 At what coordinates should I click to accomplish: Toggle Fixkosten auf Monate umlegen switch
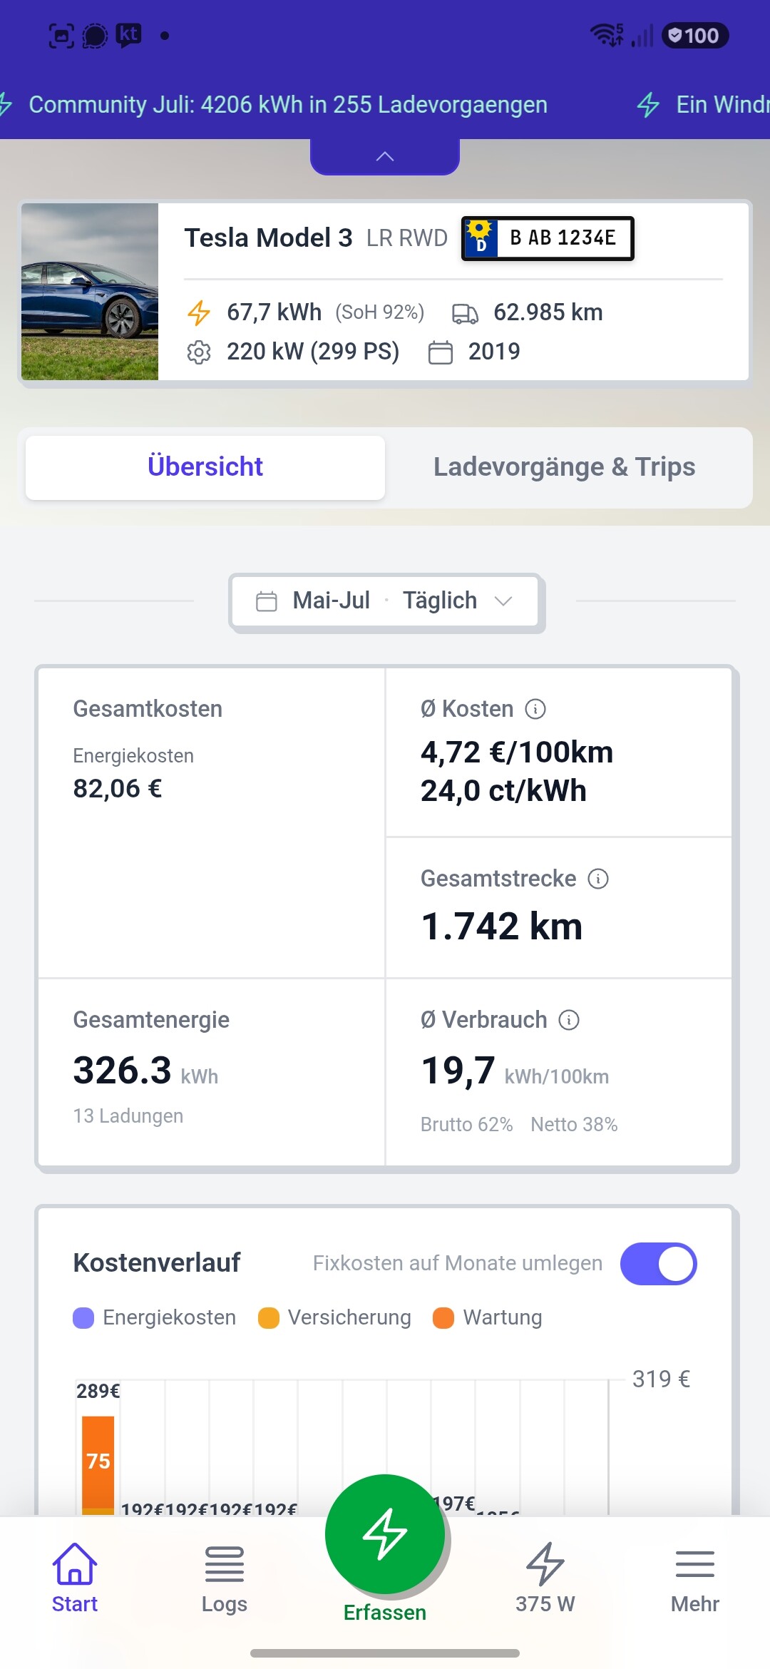click(x=659, y=1264)
